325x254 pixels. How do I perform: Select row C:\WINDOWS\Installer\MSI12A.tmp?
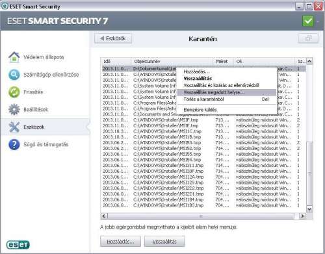[x=204, y=177]
